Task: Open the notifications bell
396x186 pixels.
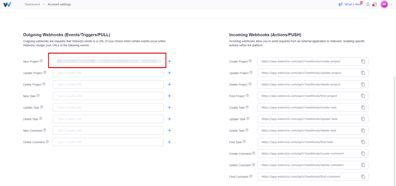Action: pyautogui.click(x=368, y=4)
